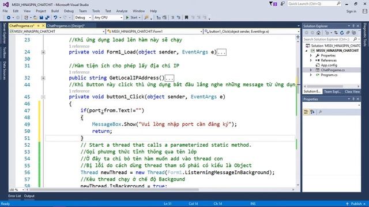Viewport: 369px width, 207px height.
Task: Click the Property Pages wrench icon
Action: tap(320, 112)
